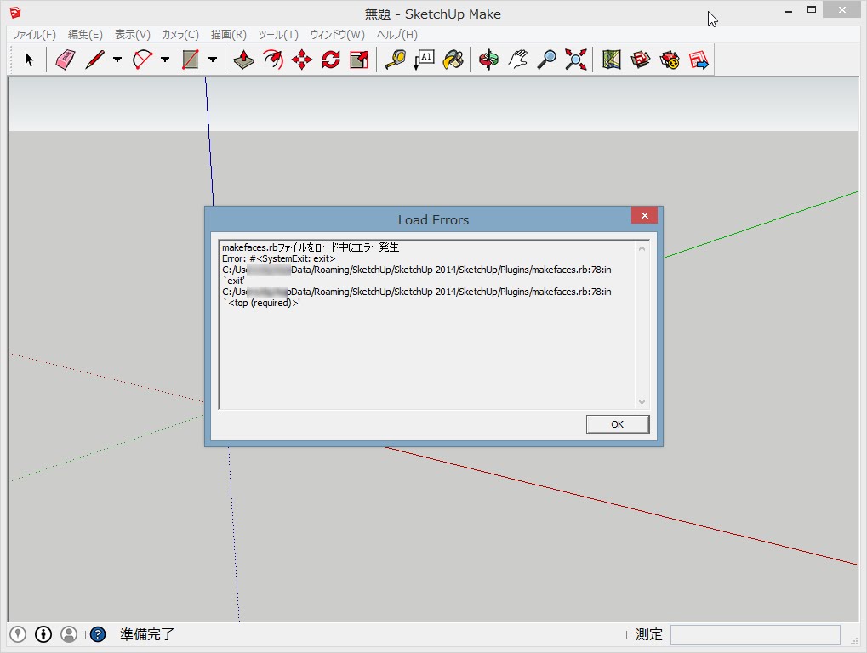Select the Arc drawing tool
Screen dimensions: 867x653
click(x=143, y=60)
